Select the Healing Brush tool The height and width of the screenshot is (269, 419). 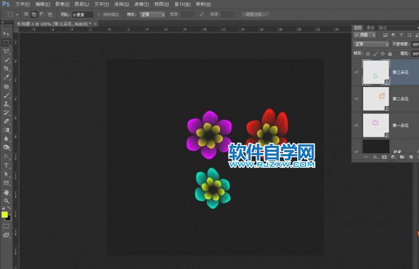(x=6, y=87)
